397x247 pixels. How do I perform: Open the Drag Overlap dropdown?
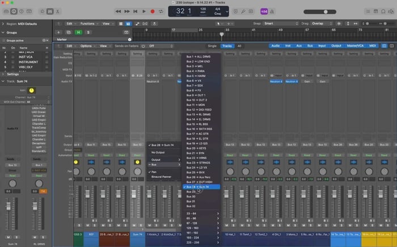click(322, 24)
